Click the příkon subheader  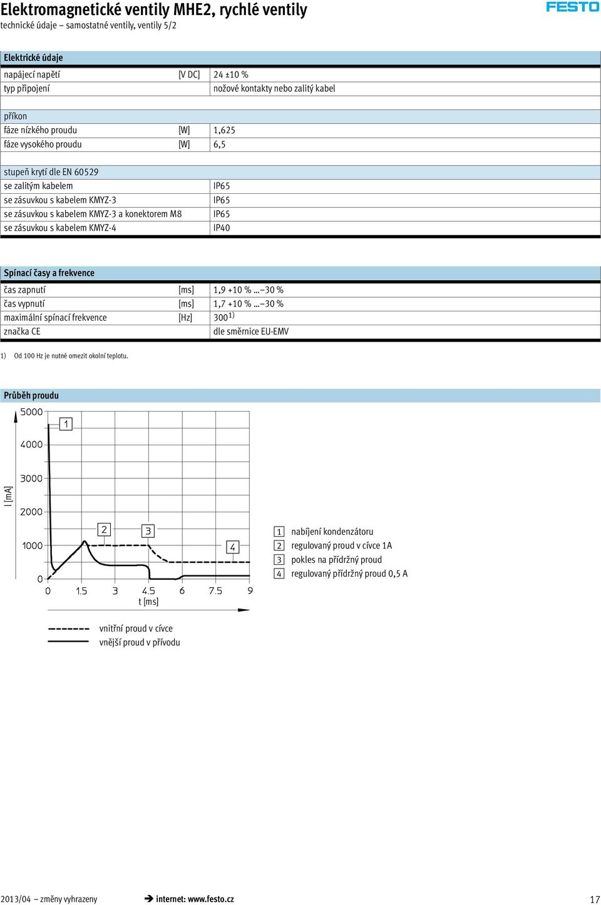(300, 116)
